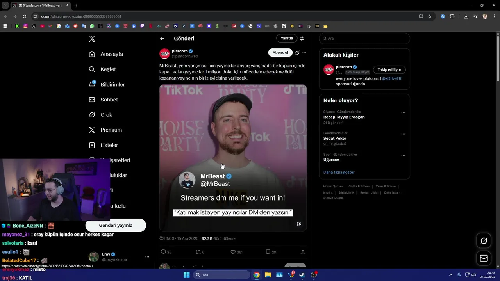Open Chrome extensions puzzle icon
This screenshot has height=281, width=500.
[452, 16]
